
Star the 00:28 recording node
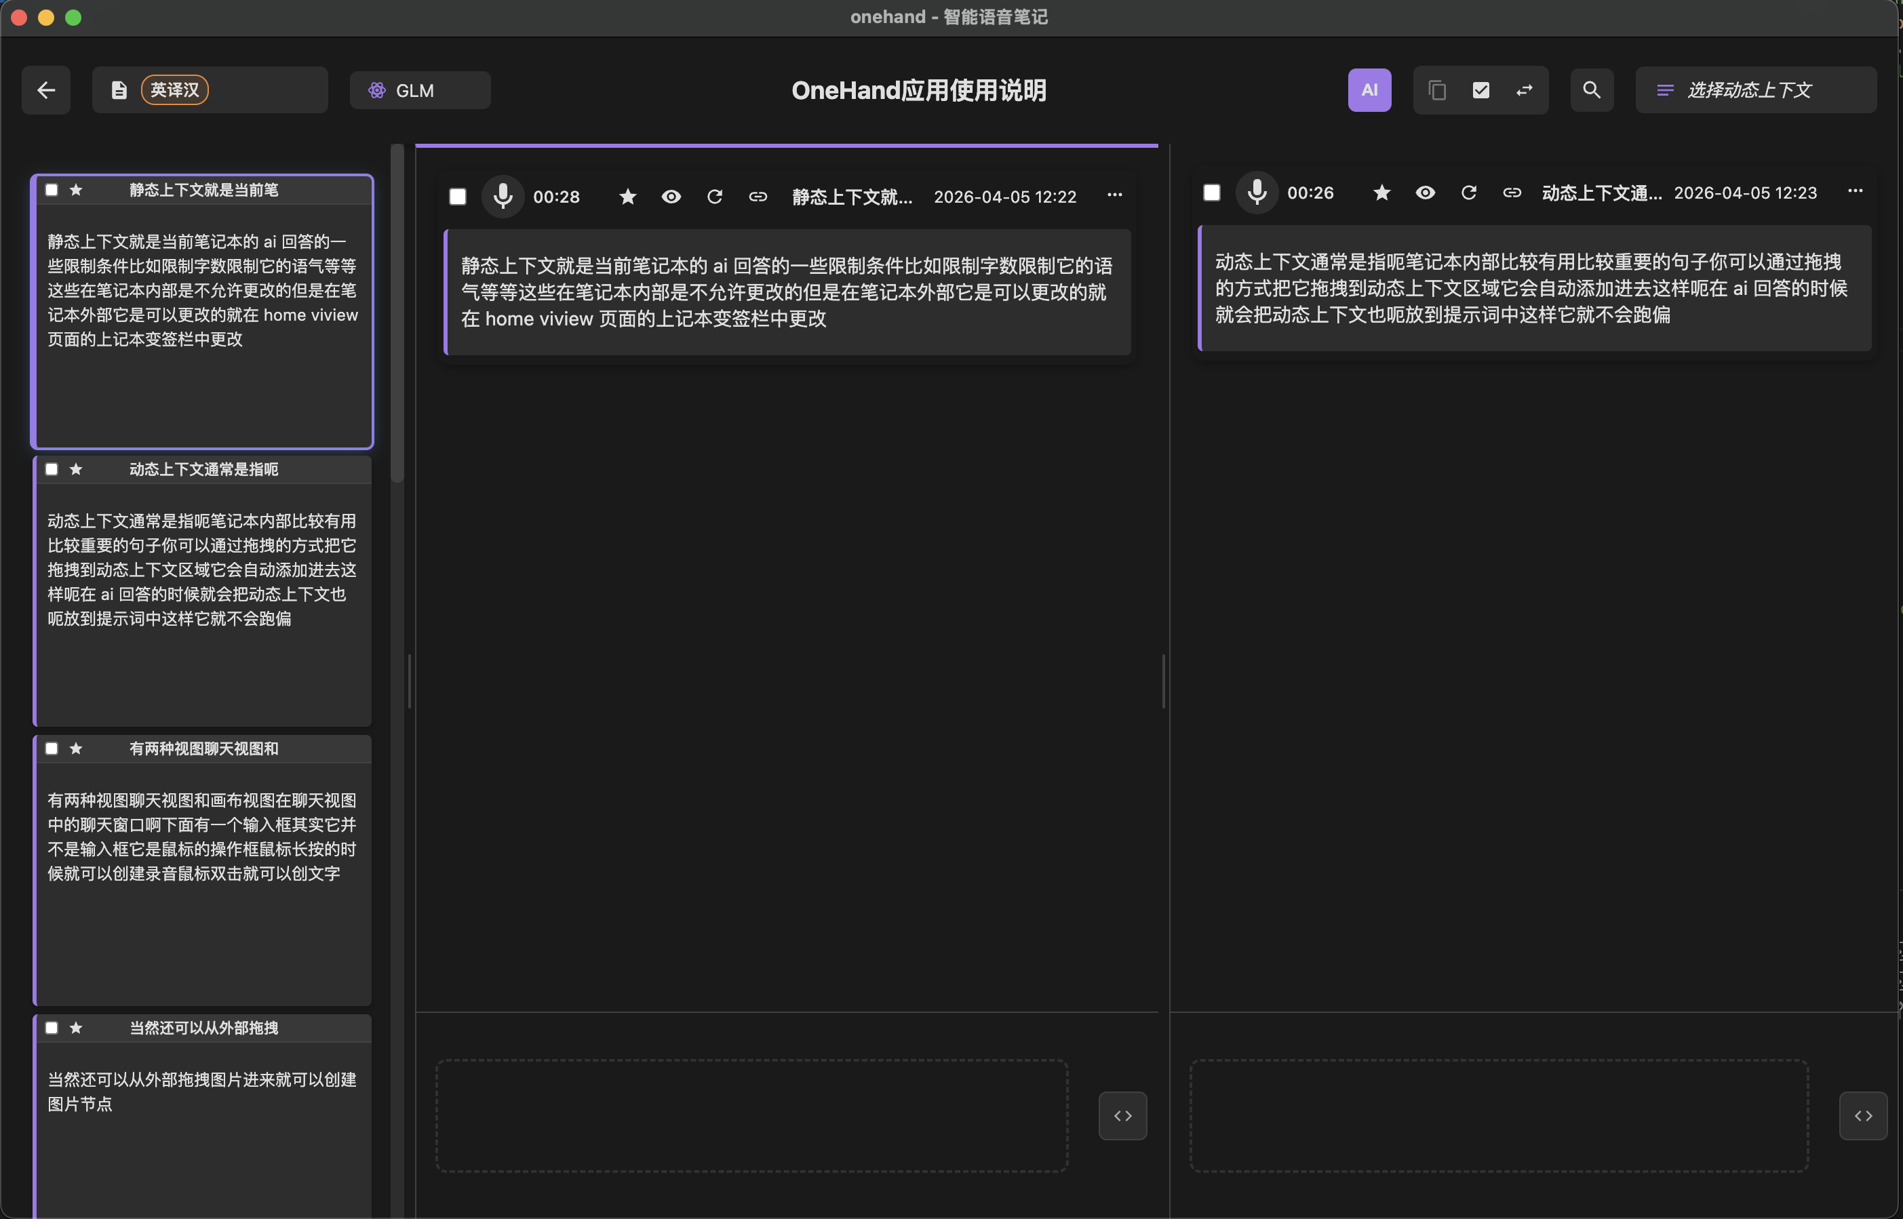point(628,197)
